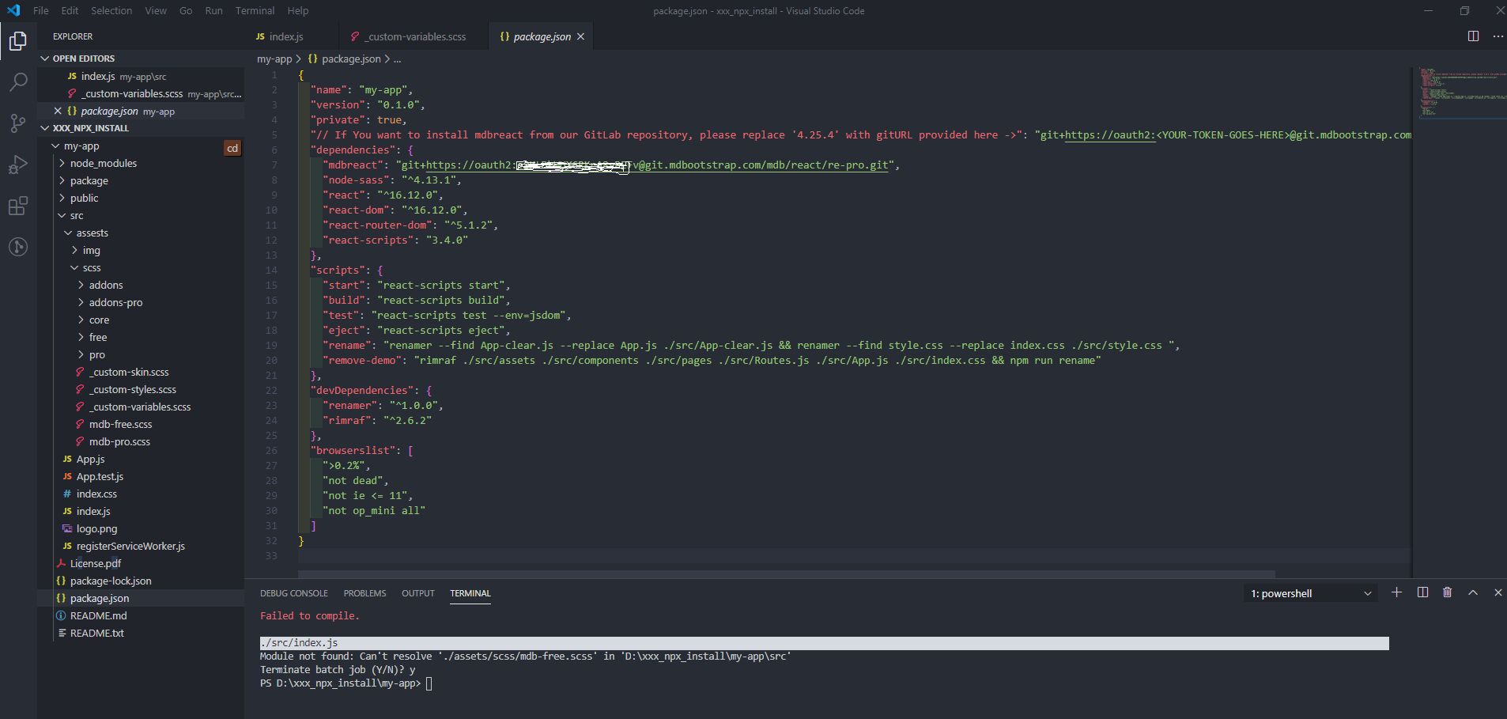Click the VS Code logo icon
Viewport: 1507px width, 719px height.
(13, 10)
